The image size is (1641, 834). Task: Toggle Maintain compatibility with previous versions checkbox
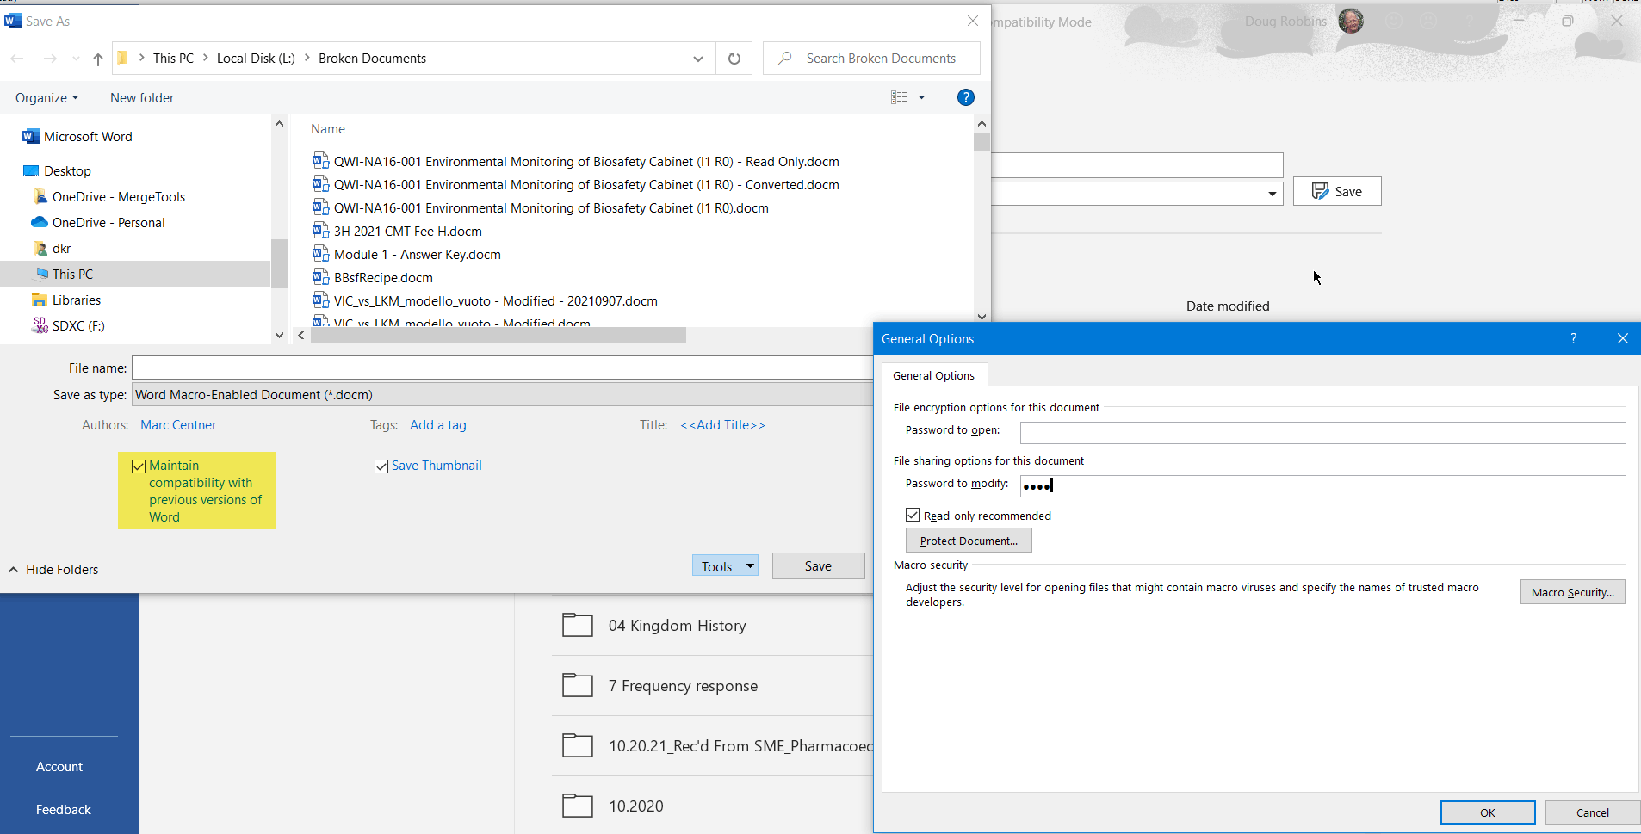(139, 466)
